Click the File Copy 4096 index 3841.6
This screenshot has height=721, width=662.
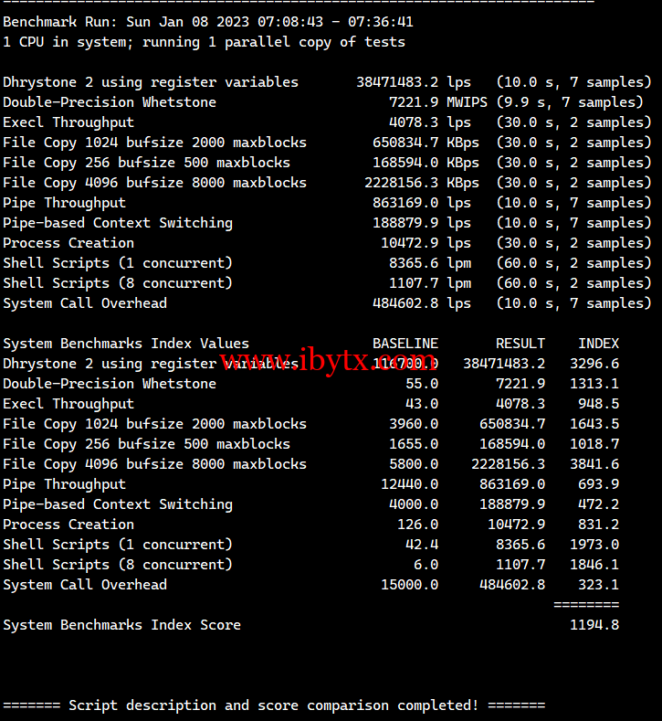point(594,464)
